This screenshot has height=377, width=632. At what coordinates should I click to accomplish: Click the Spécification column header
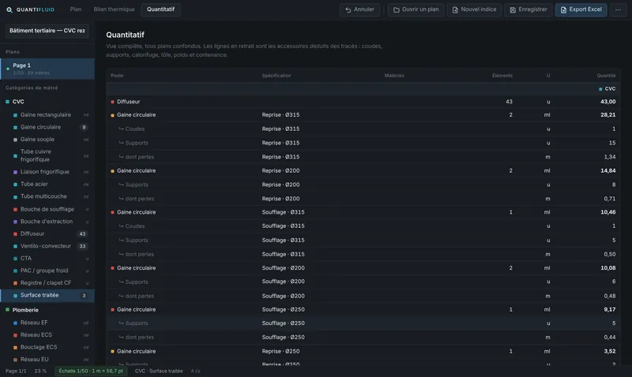pos(276,76)
